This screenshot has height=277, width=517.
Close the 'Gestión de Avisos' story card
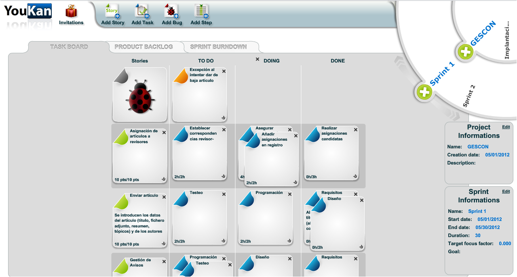164,262
